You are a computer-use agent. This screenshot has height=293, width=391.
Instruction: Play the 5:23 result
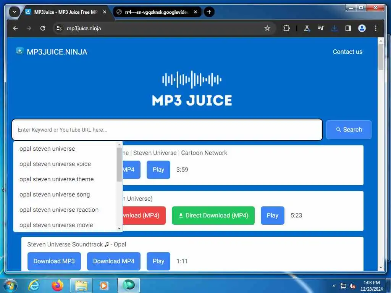[273, 216]
